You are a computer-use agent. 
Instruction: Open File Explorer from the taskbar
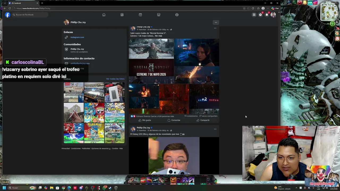pyautogui.click(x=52, y=188)
